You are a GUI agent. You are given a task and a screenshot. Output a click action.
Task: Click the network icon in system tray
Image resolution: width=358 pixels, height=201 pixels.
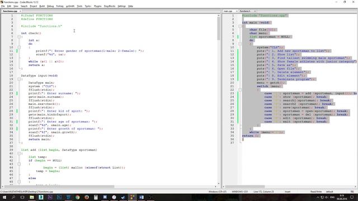(322, 197)
